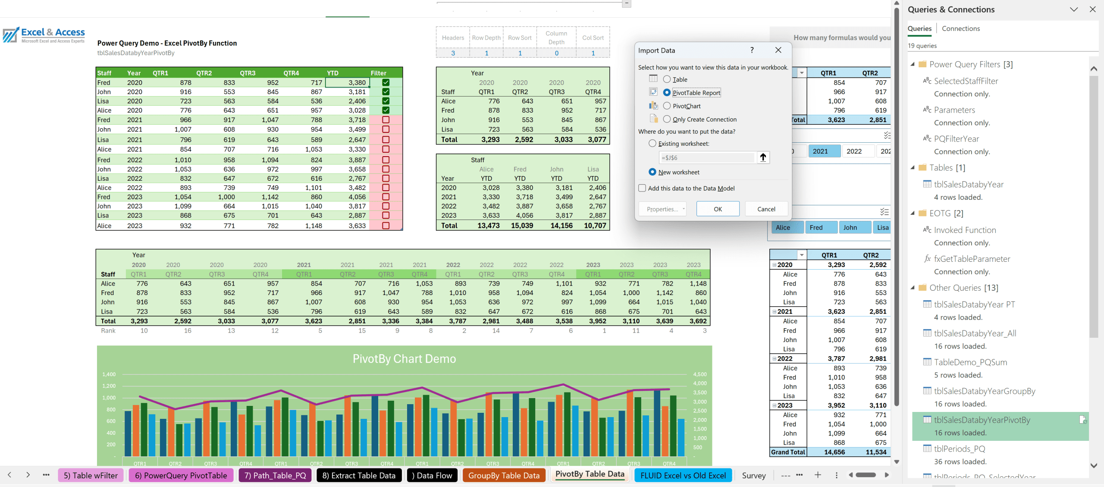Screen dimensions: 1104x487
Task: Click multi-select icon on the year slicer
Action: 887,135
